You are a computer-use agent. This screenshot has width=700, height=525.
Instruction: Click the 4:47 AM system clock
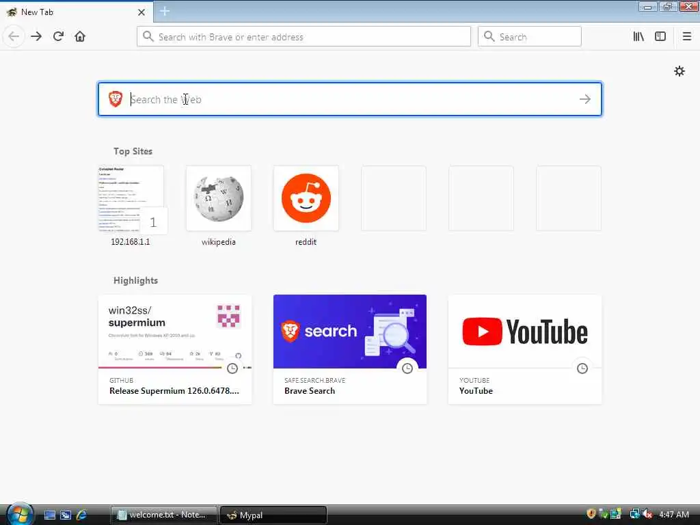673,515
